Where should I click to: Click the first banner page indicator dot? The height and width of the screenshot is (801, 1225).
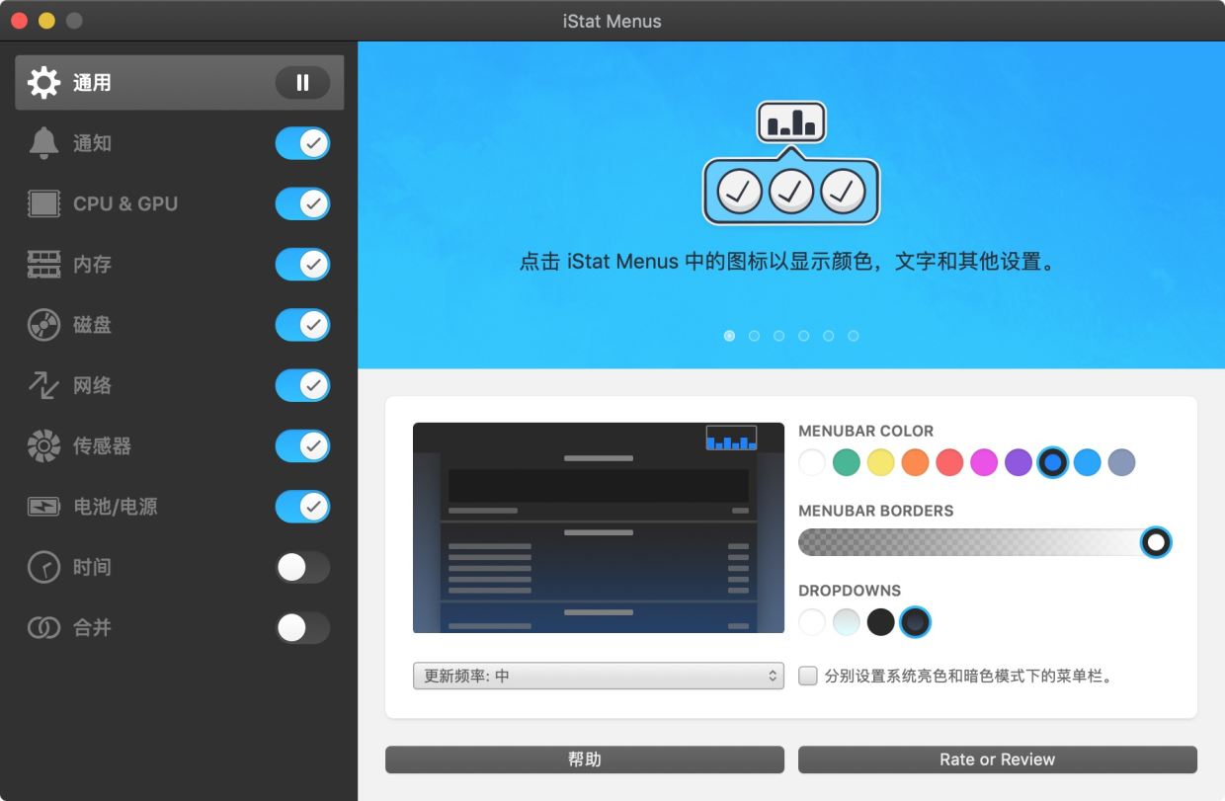729,336
